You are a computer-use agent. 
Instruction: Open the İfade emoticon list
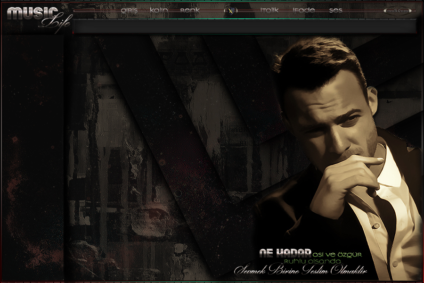pyautogui.click(x=304, y=10)
